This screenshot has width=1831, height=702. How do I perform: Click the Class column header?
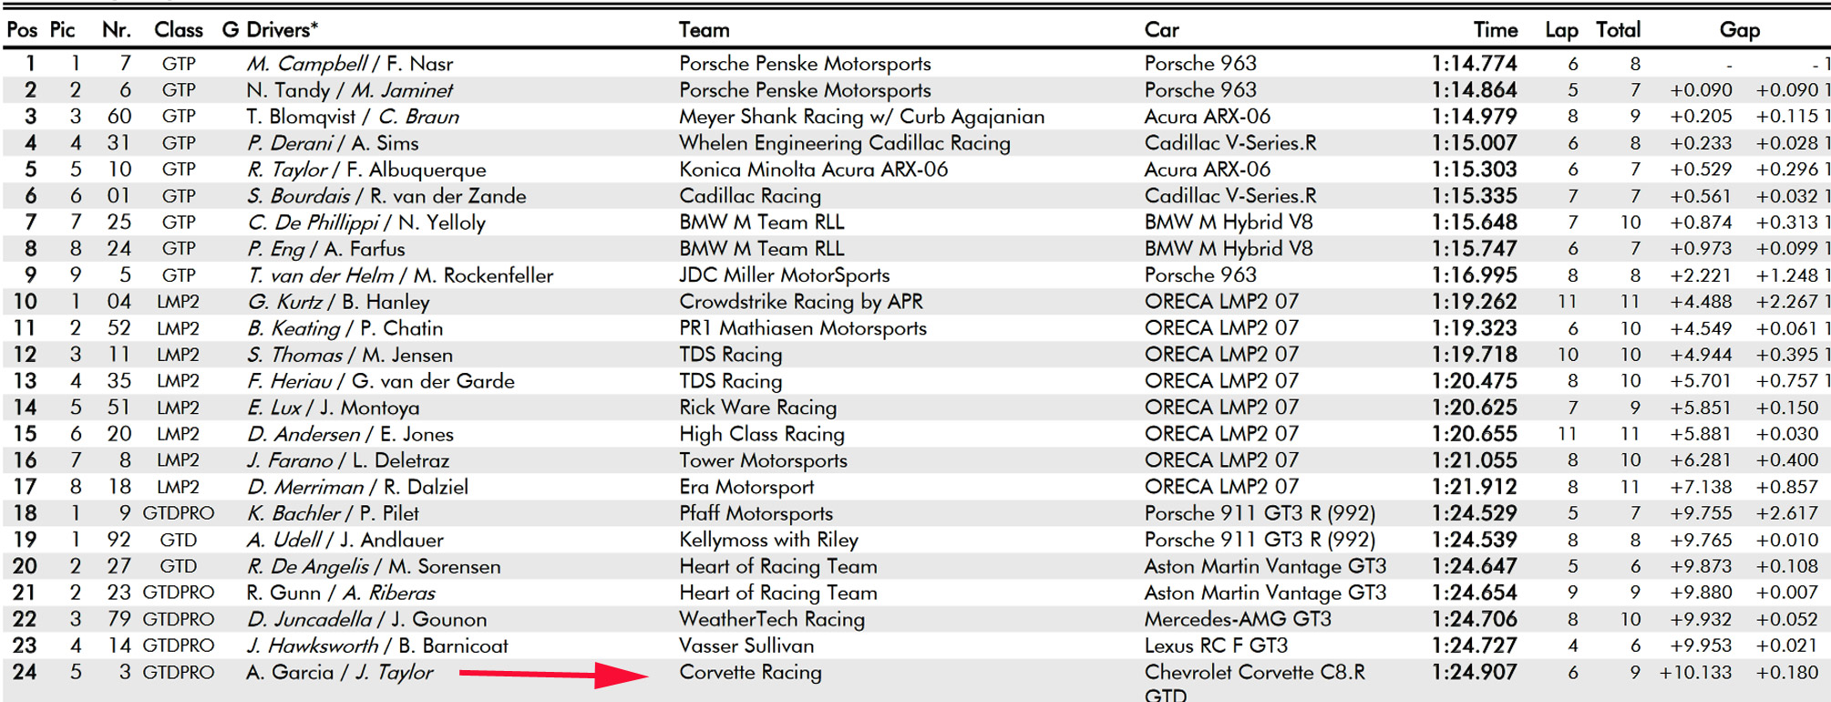coord(178,30)
